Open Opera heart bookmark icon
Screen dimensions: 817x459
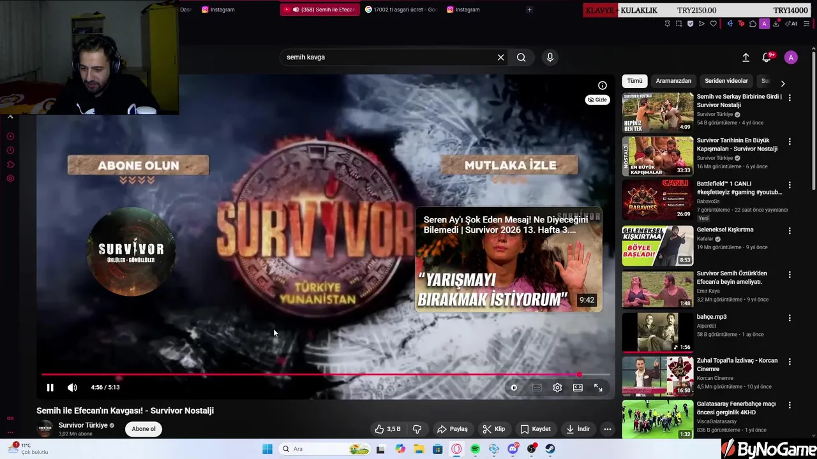click(713, 24)
